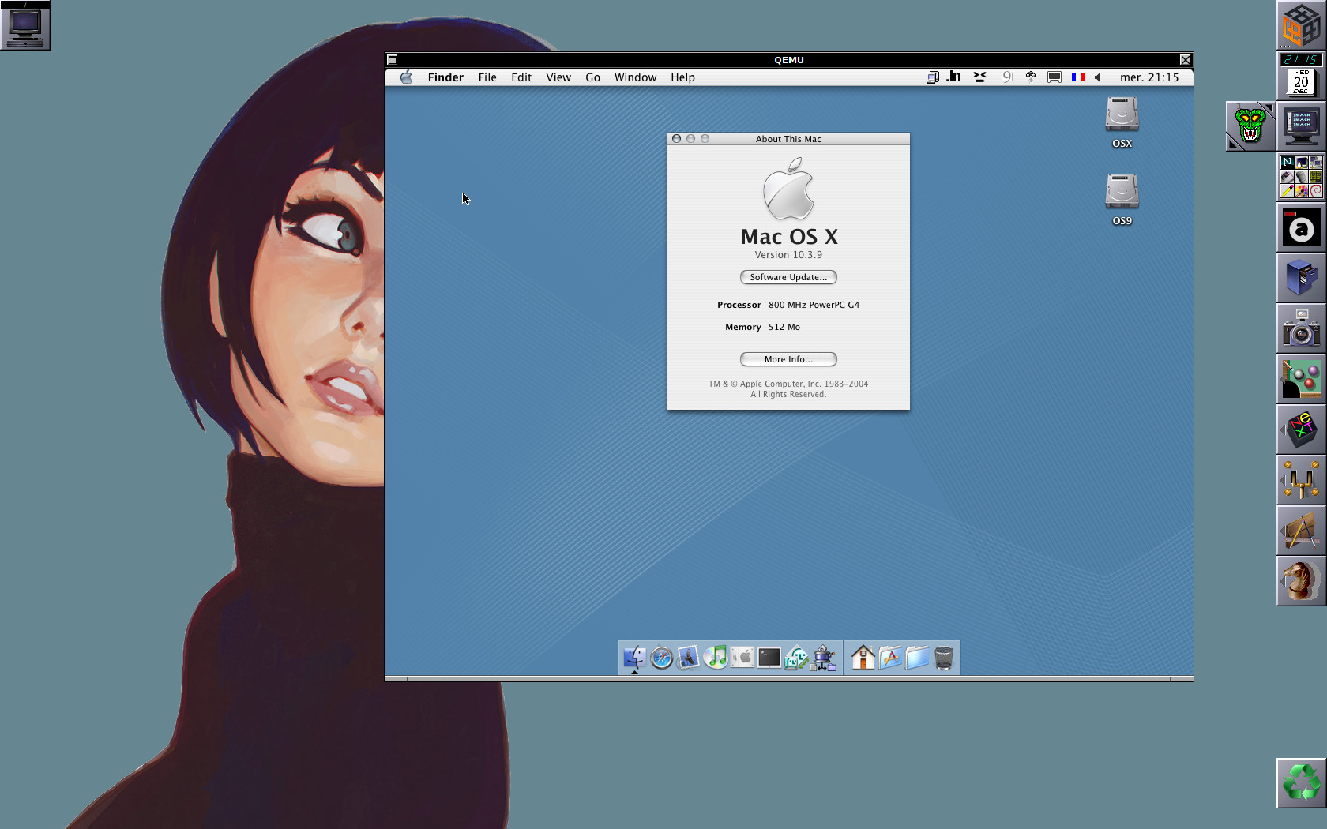Click the More Info... button
Screen dimensions: 1327x829
pyautogui.click(x=788, y=359)
